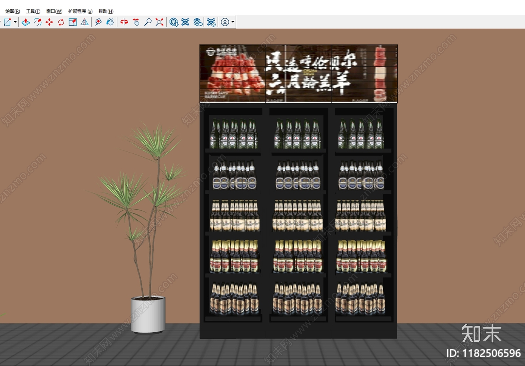
Task: Click the Send to LayOut icon
Action: tap(198, 22)
